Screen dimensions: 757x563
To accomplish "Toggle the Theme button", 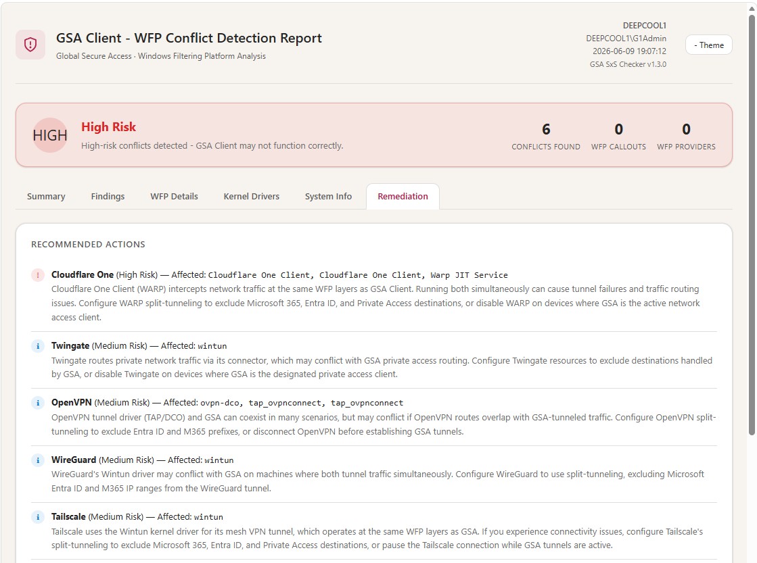I will (x=708, y=45).
